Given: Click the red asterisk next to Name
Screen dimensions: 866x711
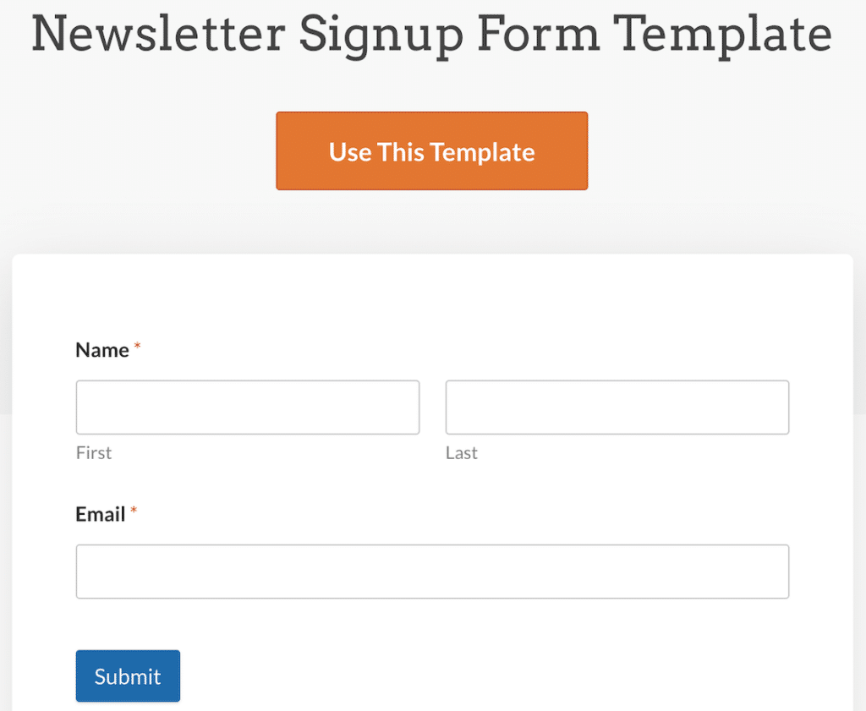Looking at the screenshot, I should coord(137,345).
